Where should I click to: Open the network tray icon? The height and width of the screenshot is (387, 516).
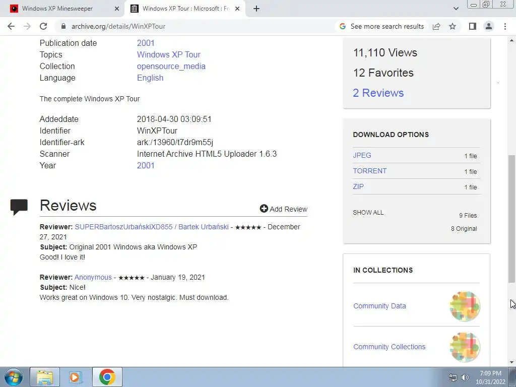pos(453,377)
